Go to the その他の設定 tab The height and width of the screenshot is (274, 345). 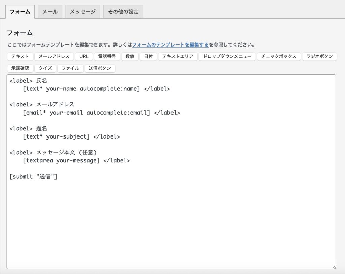[x=123, y=12]
